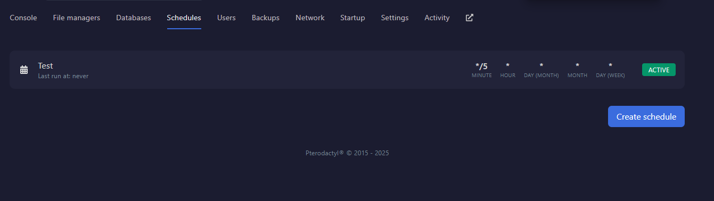
Task: Go to the Databases tab
Action: 134,18
